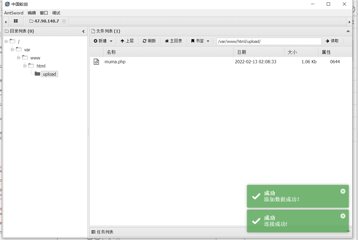358x240 pixels.
Task: Open the home grid view tab icon
Action: pos(16,21)
